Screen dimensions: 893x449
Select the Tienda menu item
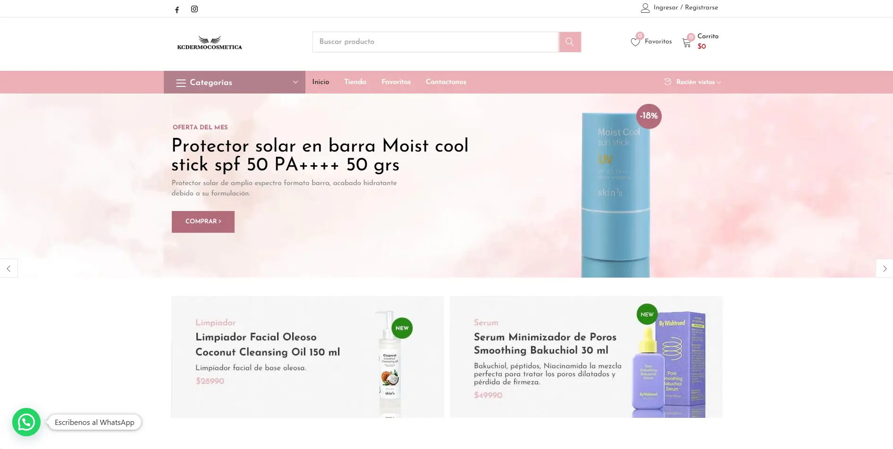click(x=355, y=82)
